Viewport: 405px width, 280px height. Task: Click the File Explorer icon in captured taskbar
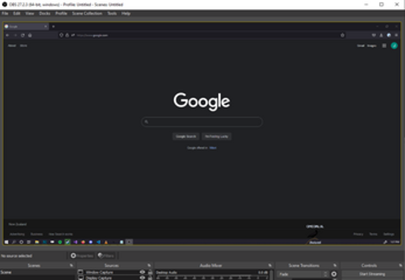coord(37,242)
